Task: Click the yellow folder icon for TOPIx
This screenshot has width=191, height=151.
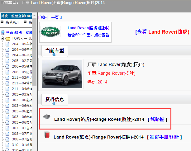Action: pos(8,39)
